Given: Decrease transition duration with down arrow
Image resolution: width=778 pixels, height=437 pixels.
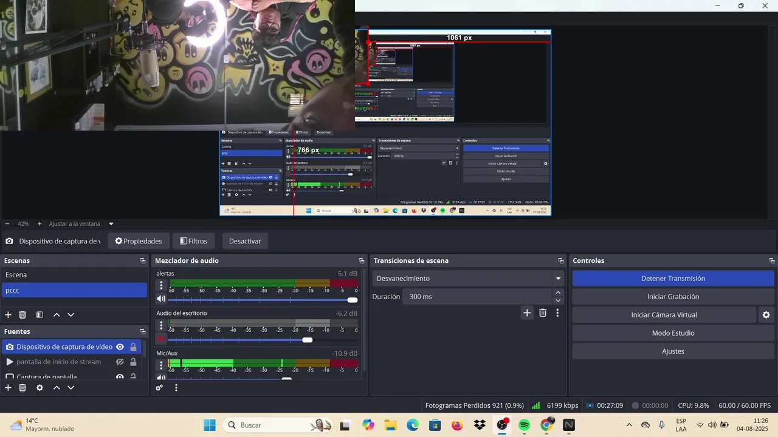Looking at the screenshot, I should [558, 300].
